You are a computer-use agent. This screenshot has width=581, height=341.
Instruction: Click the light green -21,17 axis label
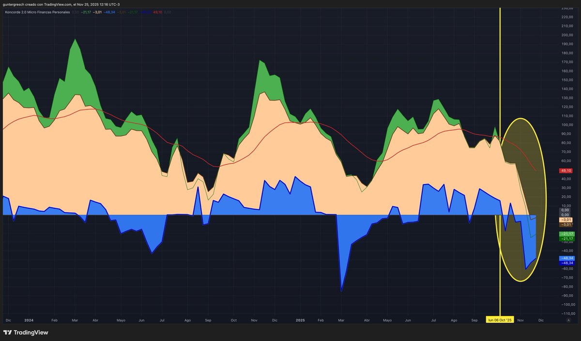point(567,234)
